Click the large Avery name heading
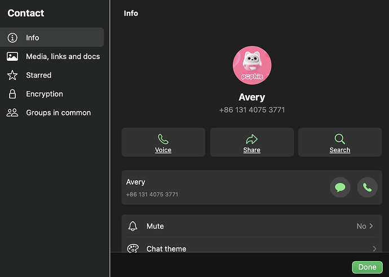The width and height of the screenshot is (389, 277). pos(252,97)
